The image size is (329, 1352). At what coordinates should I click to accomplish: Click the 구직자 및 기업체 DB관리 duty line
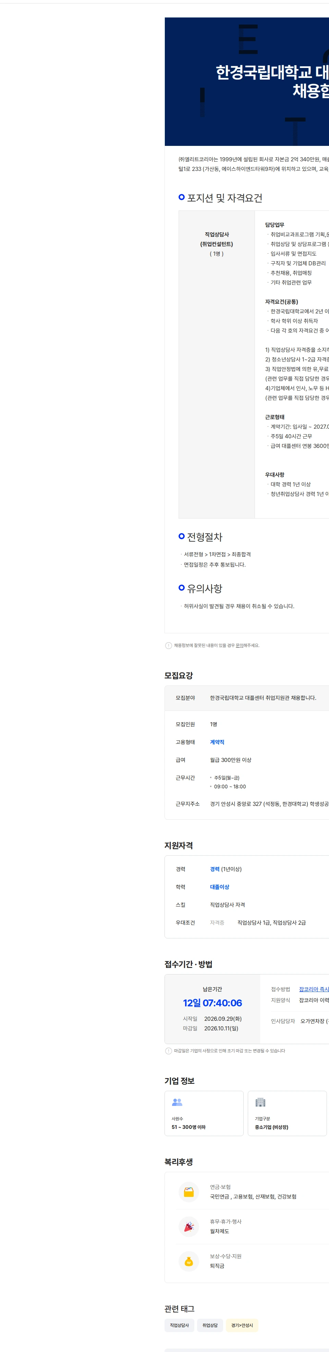[x=297, y=264]
